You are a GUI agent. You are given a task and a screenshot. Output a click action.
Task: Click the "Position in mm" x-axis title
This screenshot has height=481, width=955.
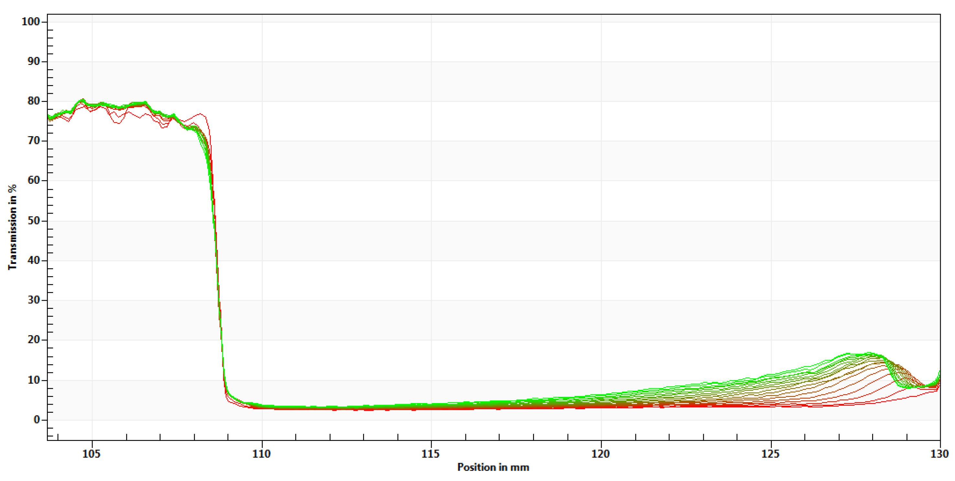pyautogui.click(x=493, y=467)
